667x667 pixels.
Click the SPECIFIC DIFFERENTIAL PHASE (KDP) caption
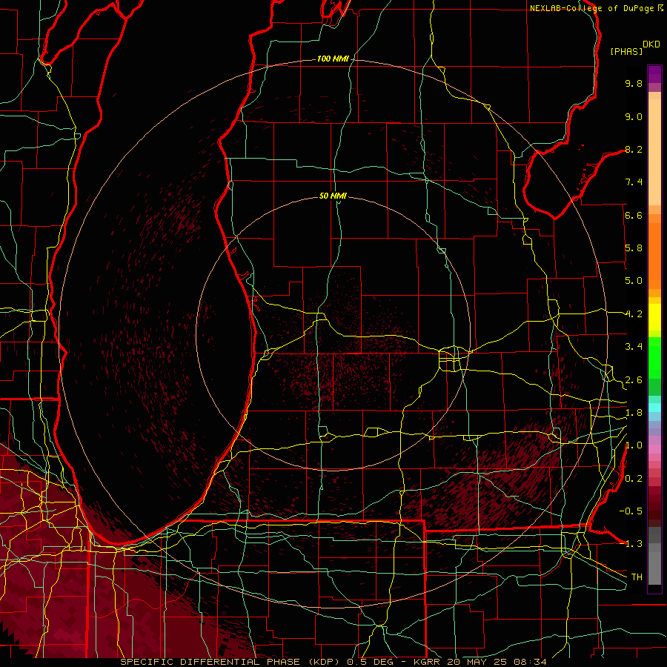[232, 662]
